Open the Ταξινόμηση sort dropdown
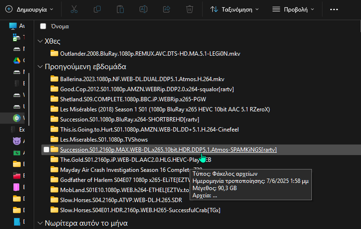 [234, 10]
